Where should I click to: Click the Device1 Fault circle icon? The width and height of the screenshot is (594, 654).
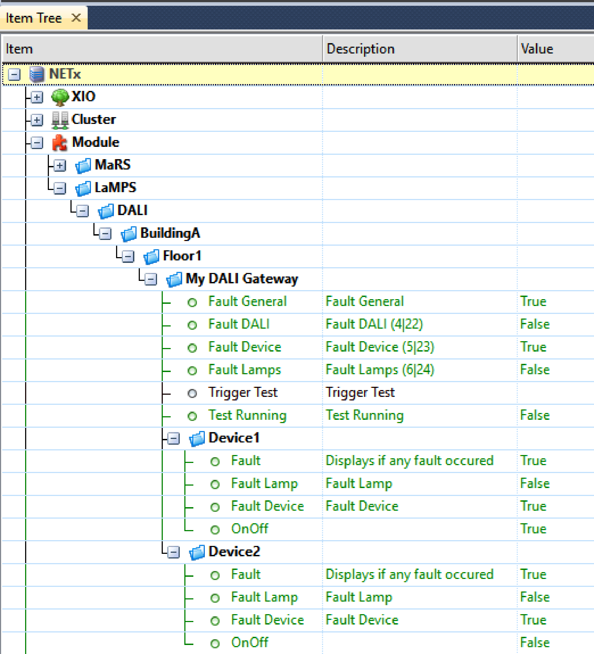[215, 461]
